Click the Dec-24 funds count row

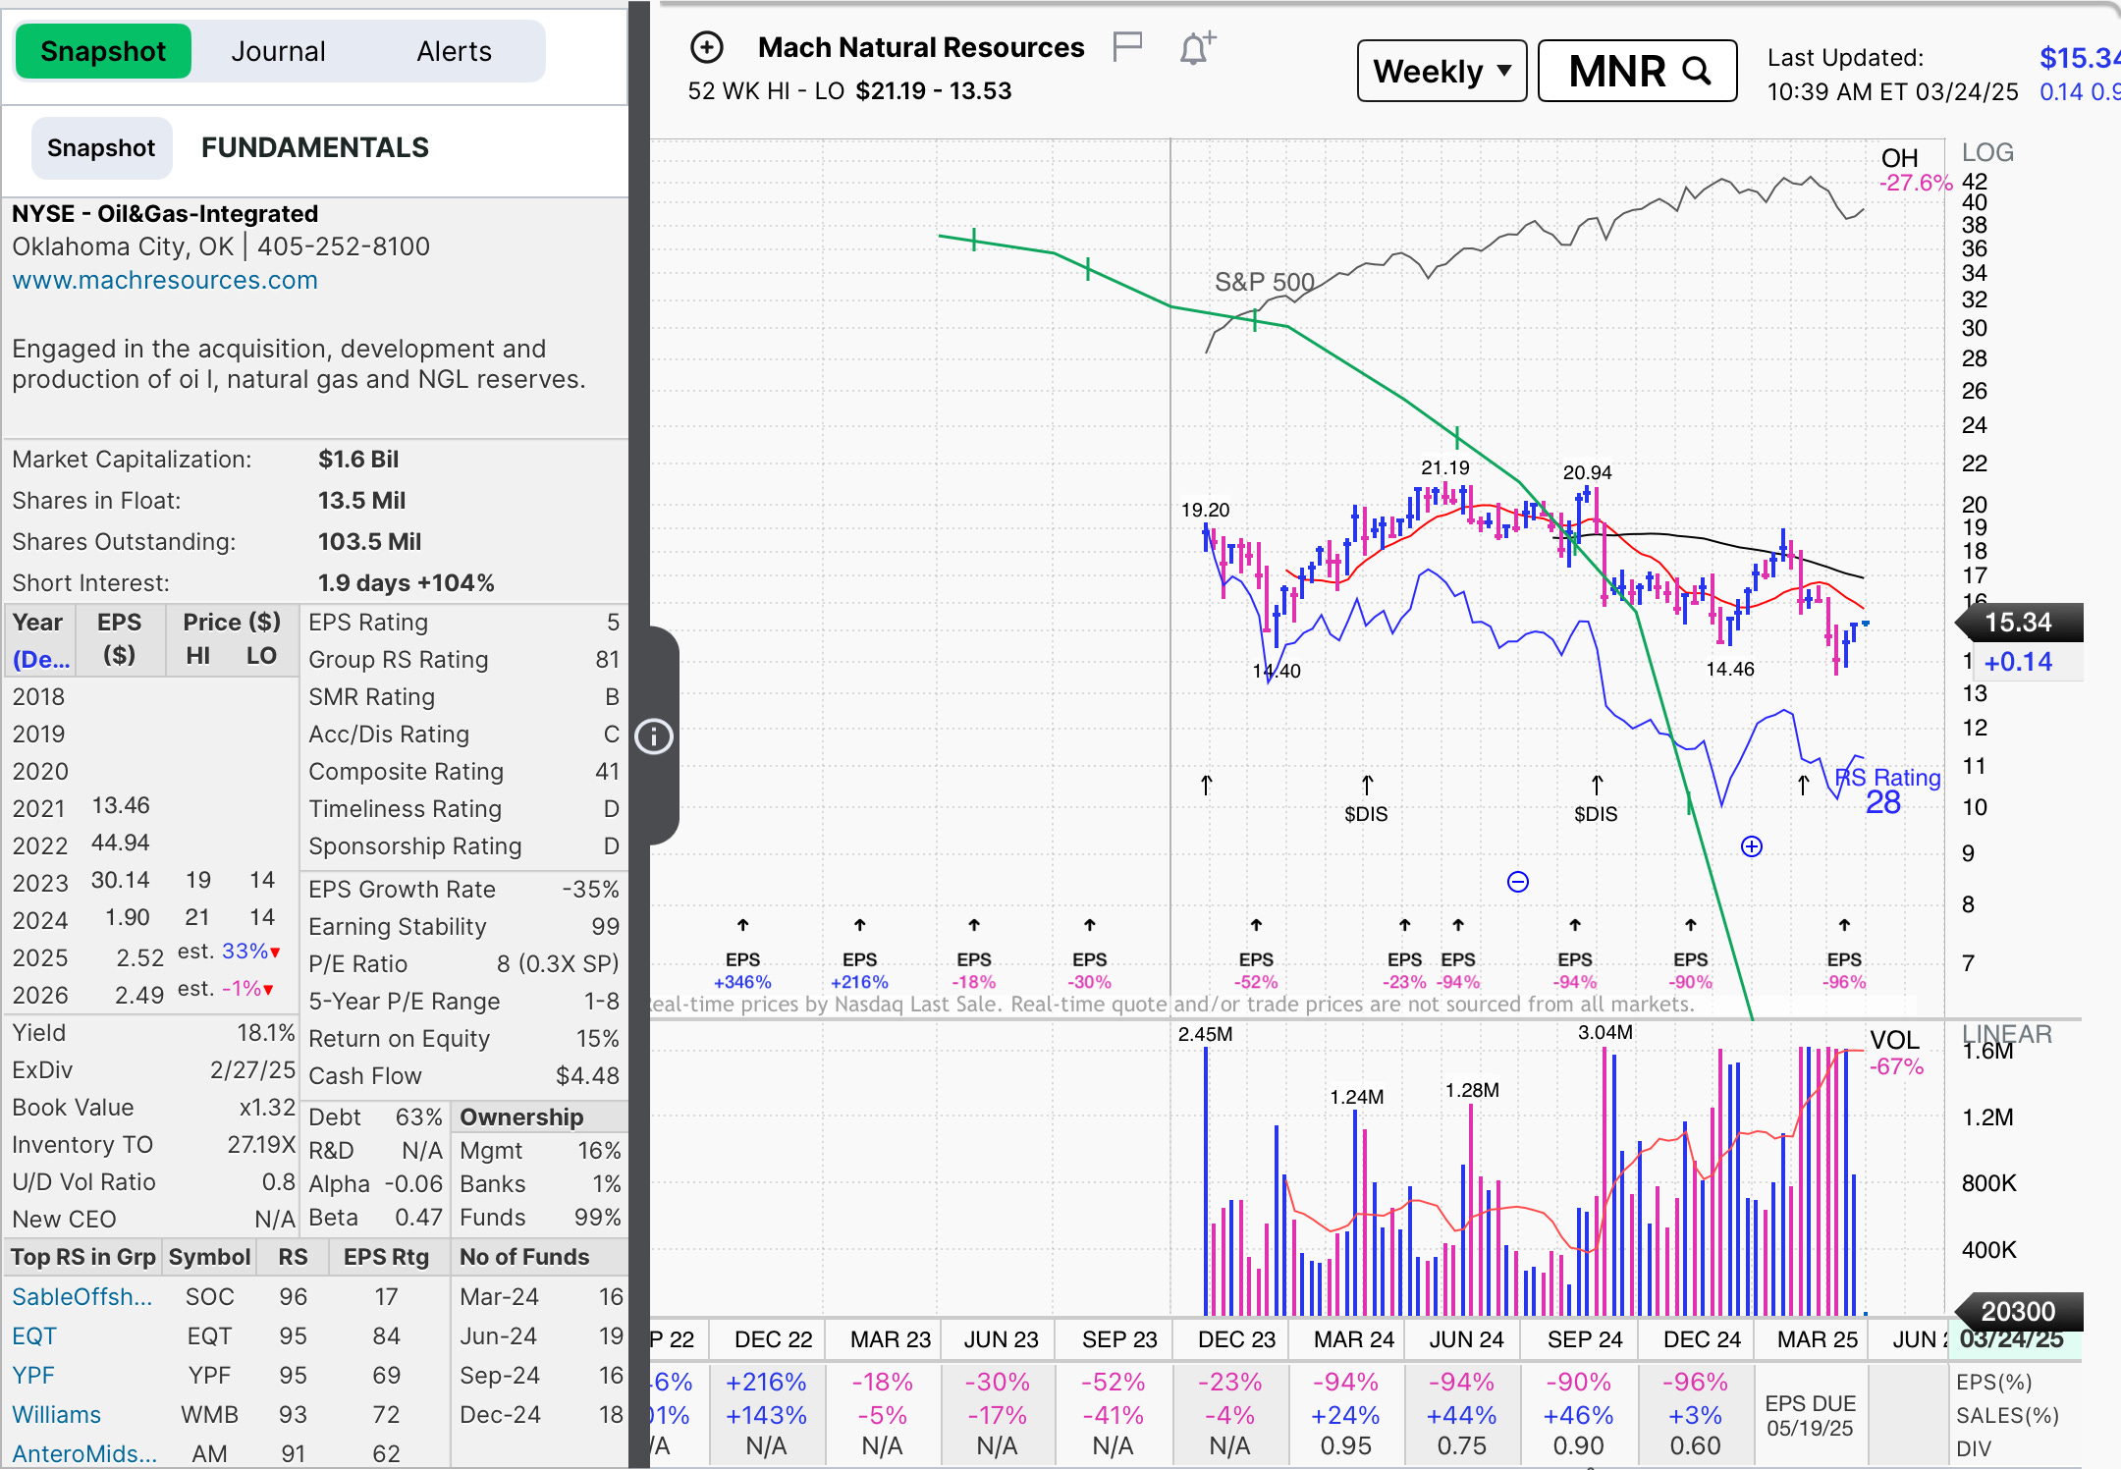(541, 1414)
